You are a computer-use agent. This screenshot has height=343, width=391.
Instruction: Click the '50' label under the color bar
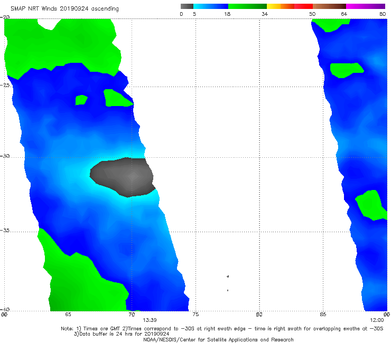[x=312, y=14]
